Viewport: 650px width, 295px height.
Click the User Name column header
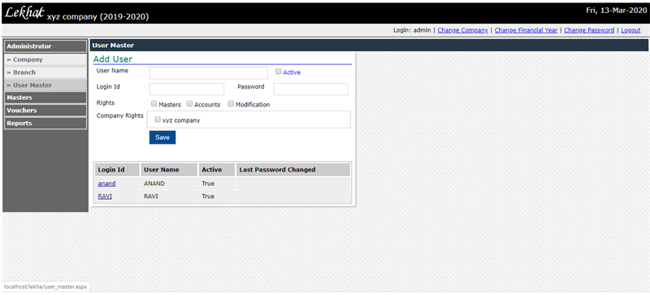pos(169,170)
